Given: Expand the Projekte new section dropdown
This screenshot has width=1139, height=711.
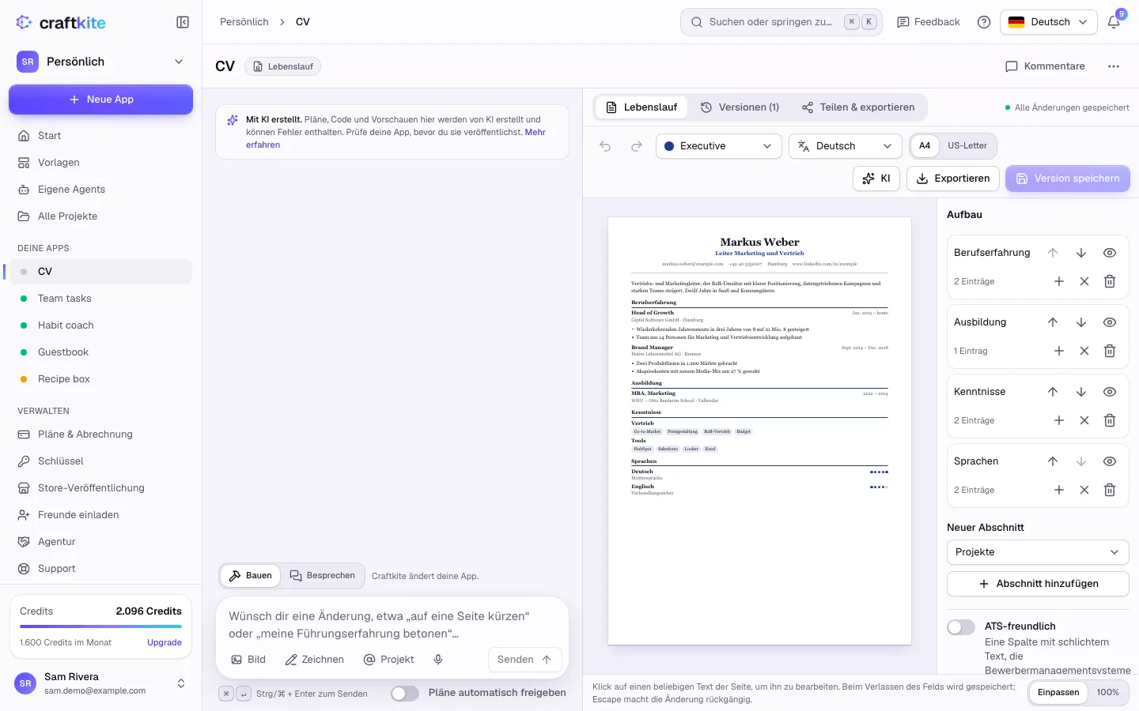Looking at the screenshot, I should (x=1038, y=552).
